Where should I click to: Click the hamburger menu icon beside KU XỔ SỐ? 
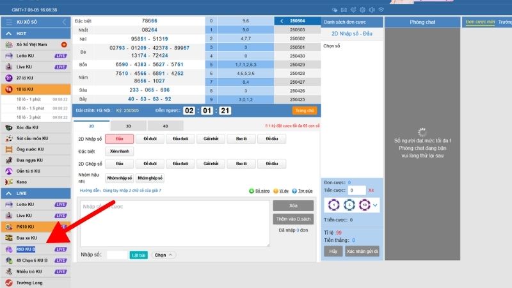click(x=9, y=22)
